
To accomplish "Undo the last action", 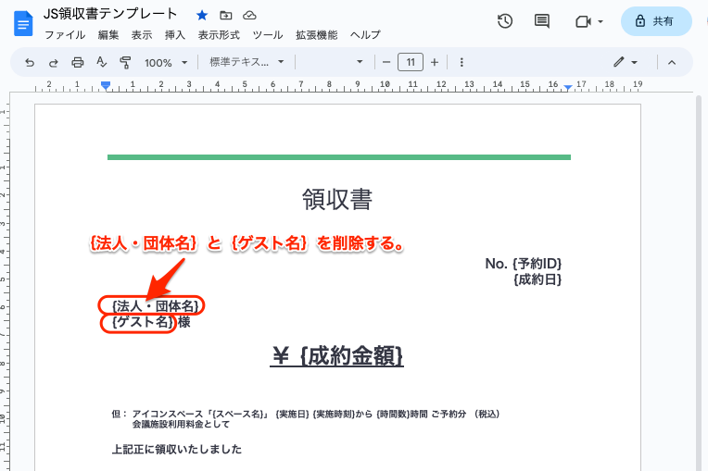I will [x=30, y=62].
